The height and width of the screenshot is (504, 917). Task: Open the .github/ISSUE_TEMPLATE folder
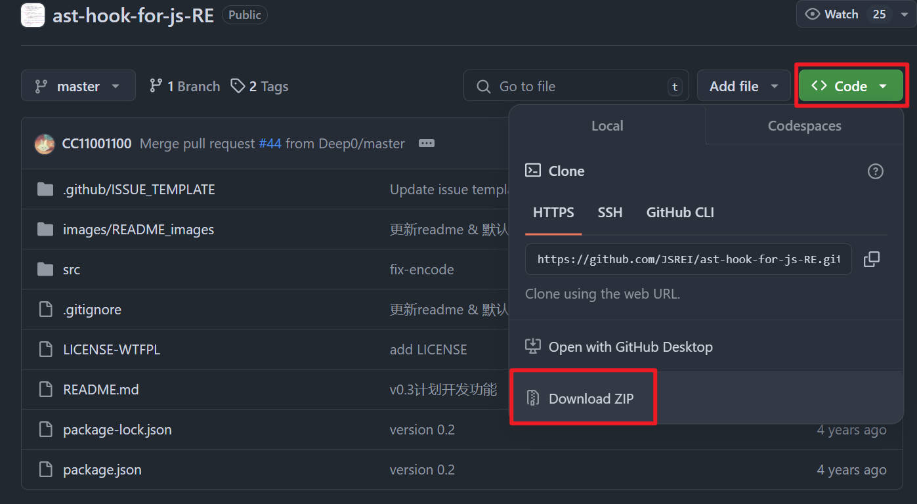[139, 190]
